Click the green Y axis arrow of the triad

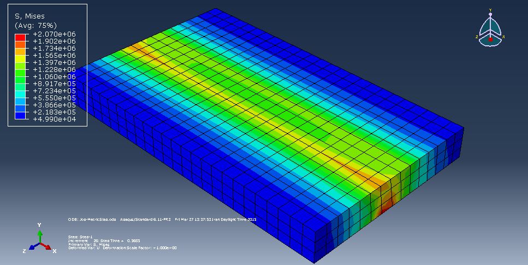click(40, 236)
